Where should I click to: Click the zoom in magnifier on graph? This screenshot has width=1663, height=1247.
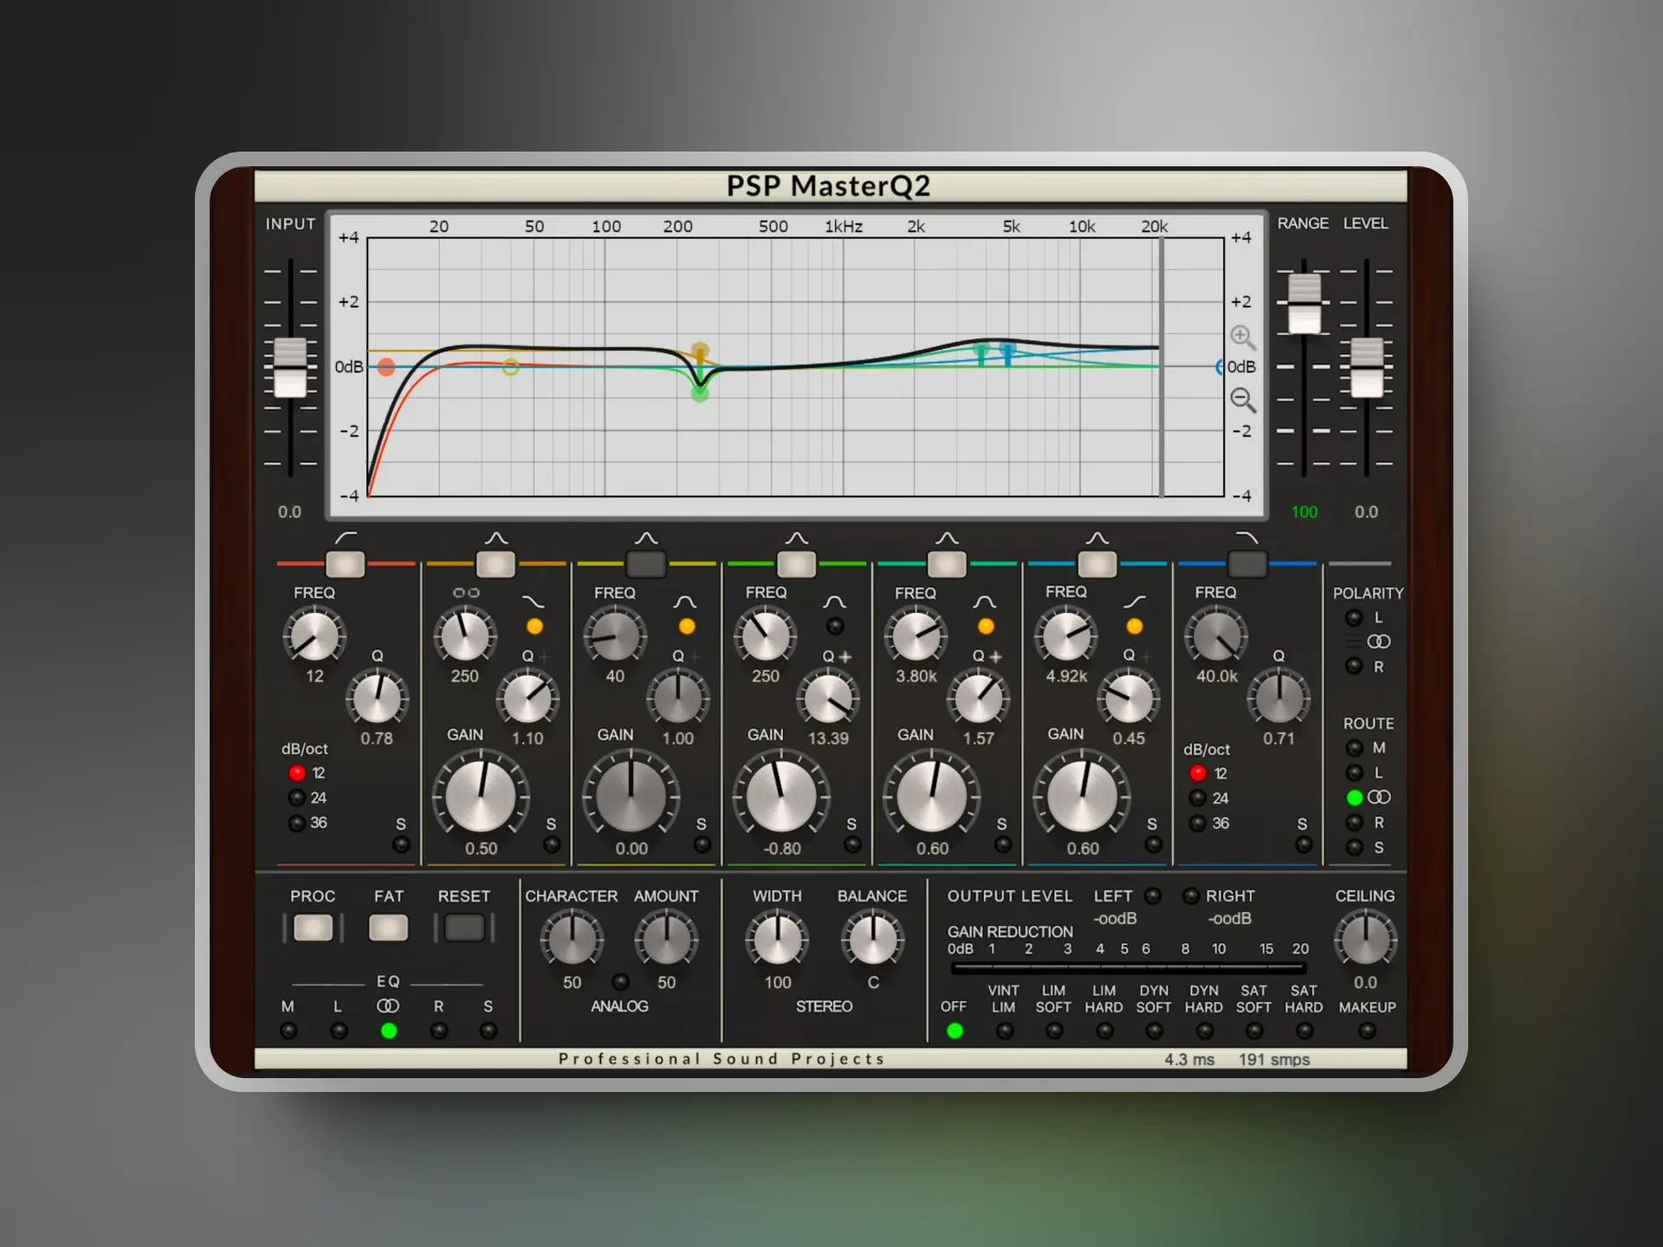click(1242, 337)
